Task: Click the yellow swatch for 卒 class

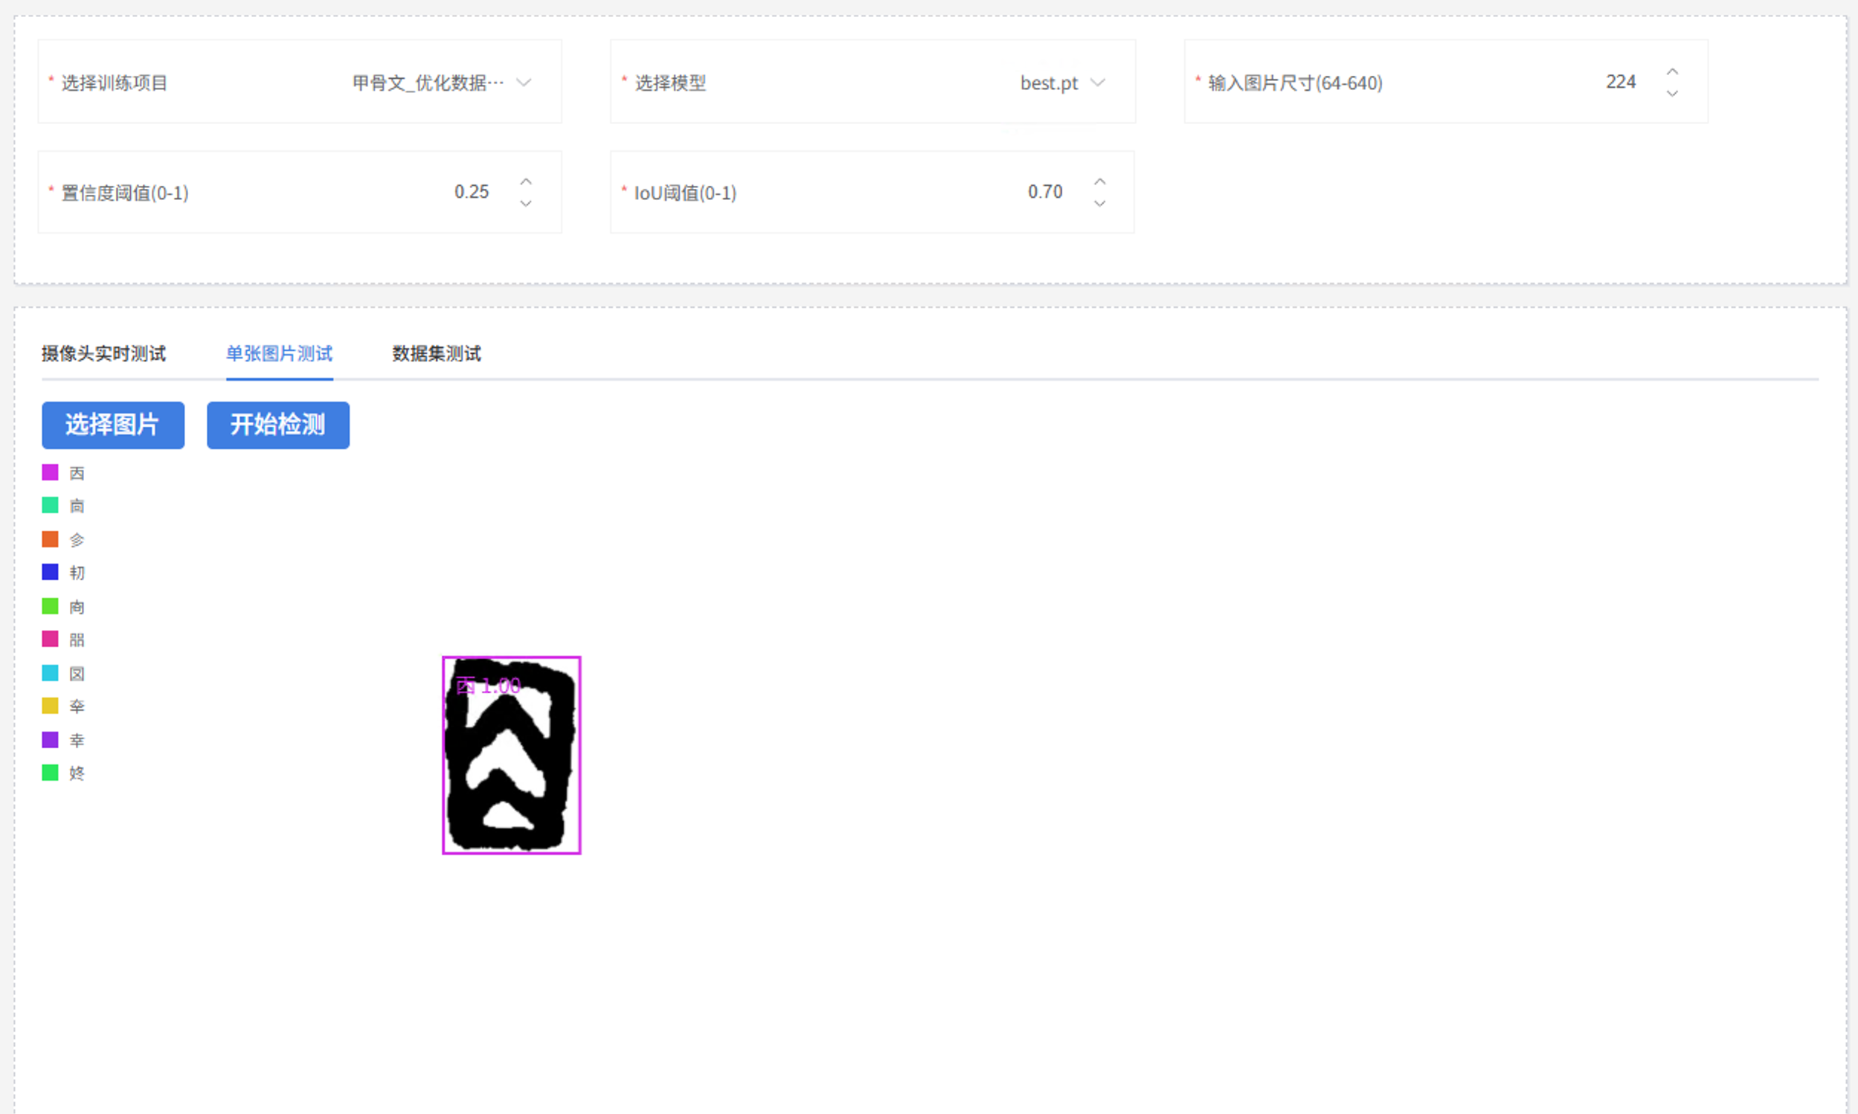Action: click(x=50, y=706)
